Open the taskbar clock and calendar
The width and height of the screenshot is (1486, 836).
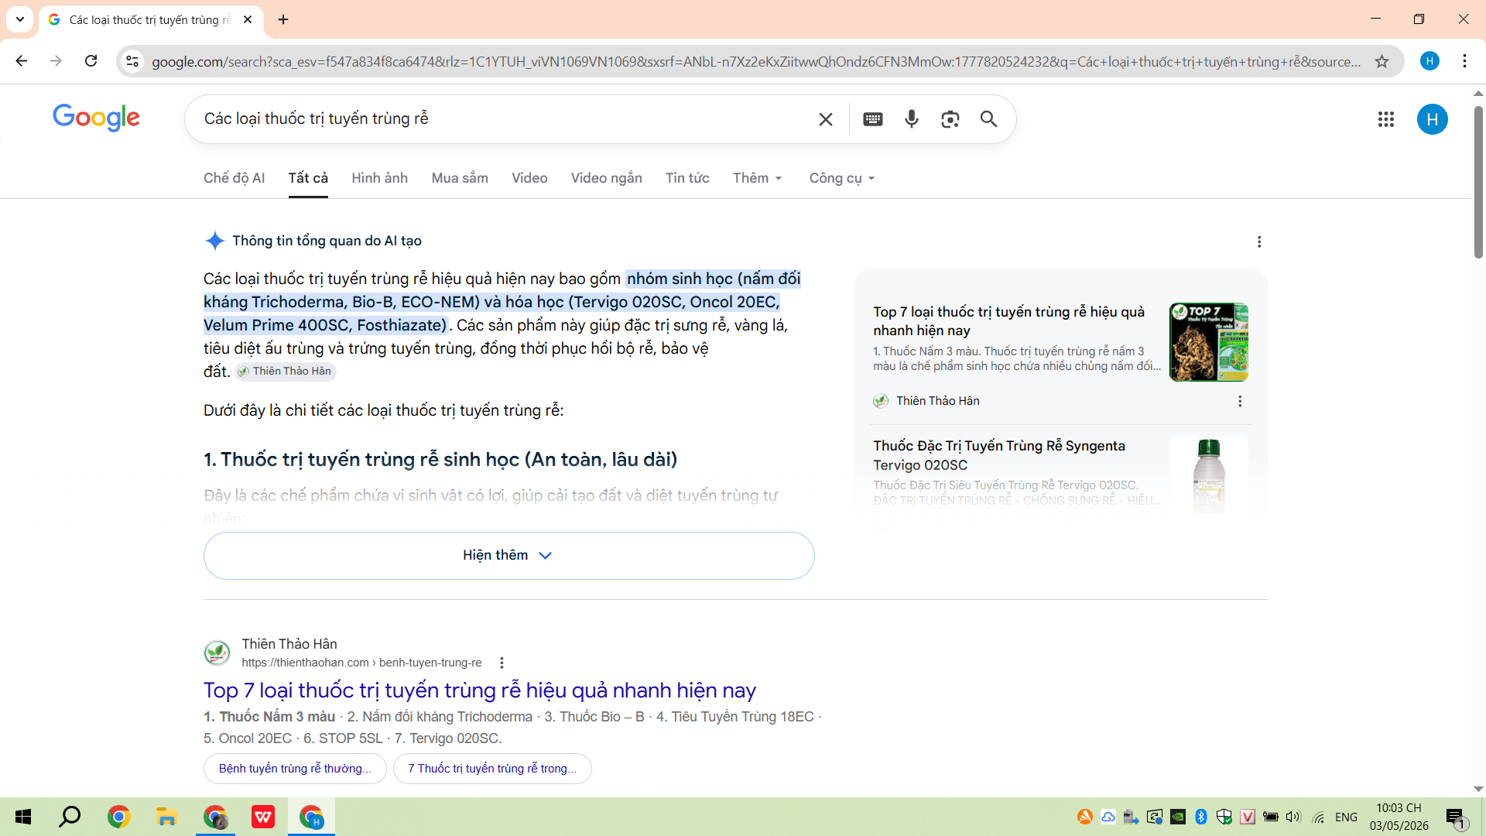(x=1399, y=817)
